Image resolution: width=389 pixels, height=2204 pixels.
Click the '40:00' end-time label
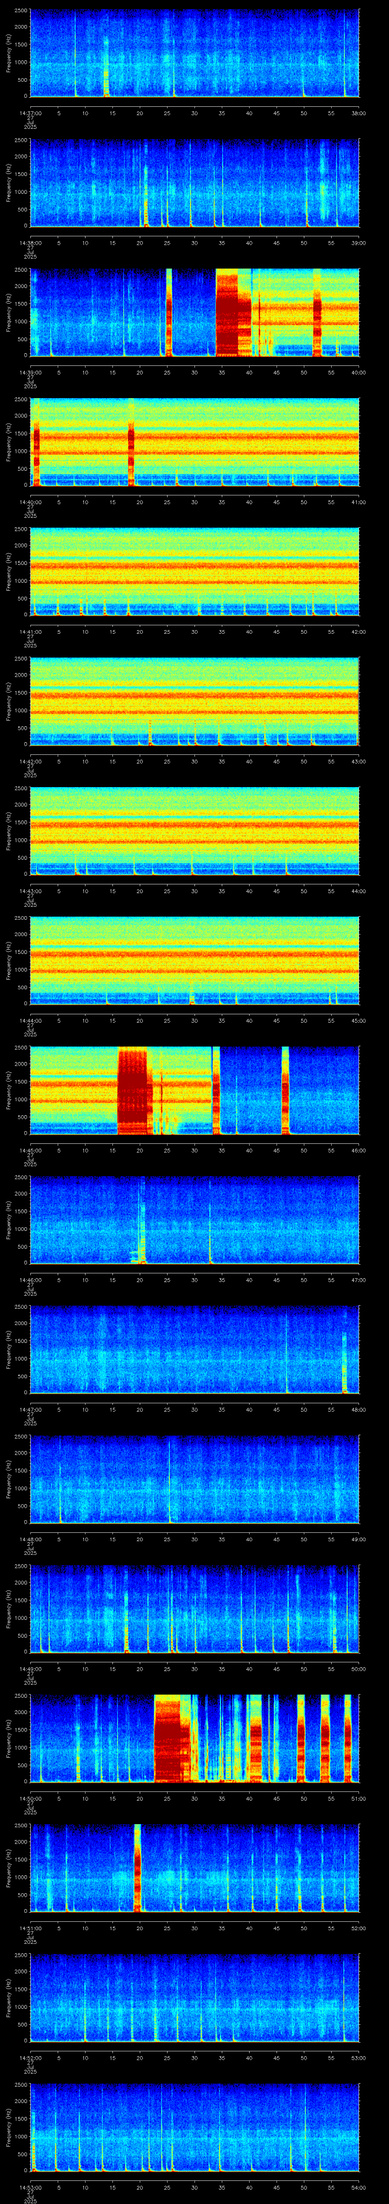point(358,372)
